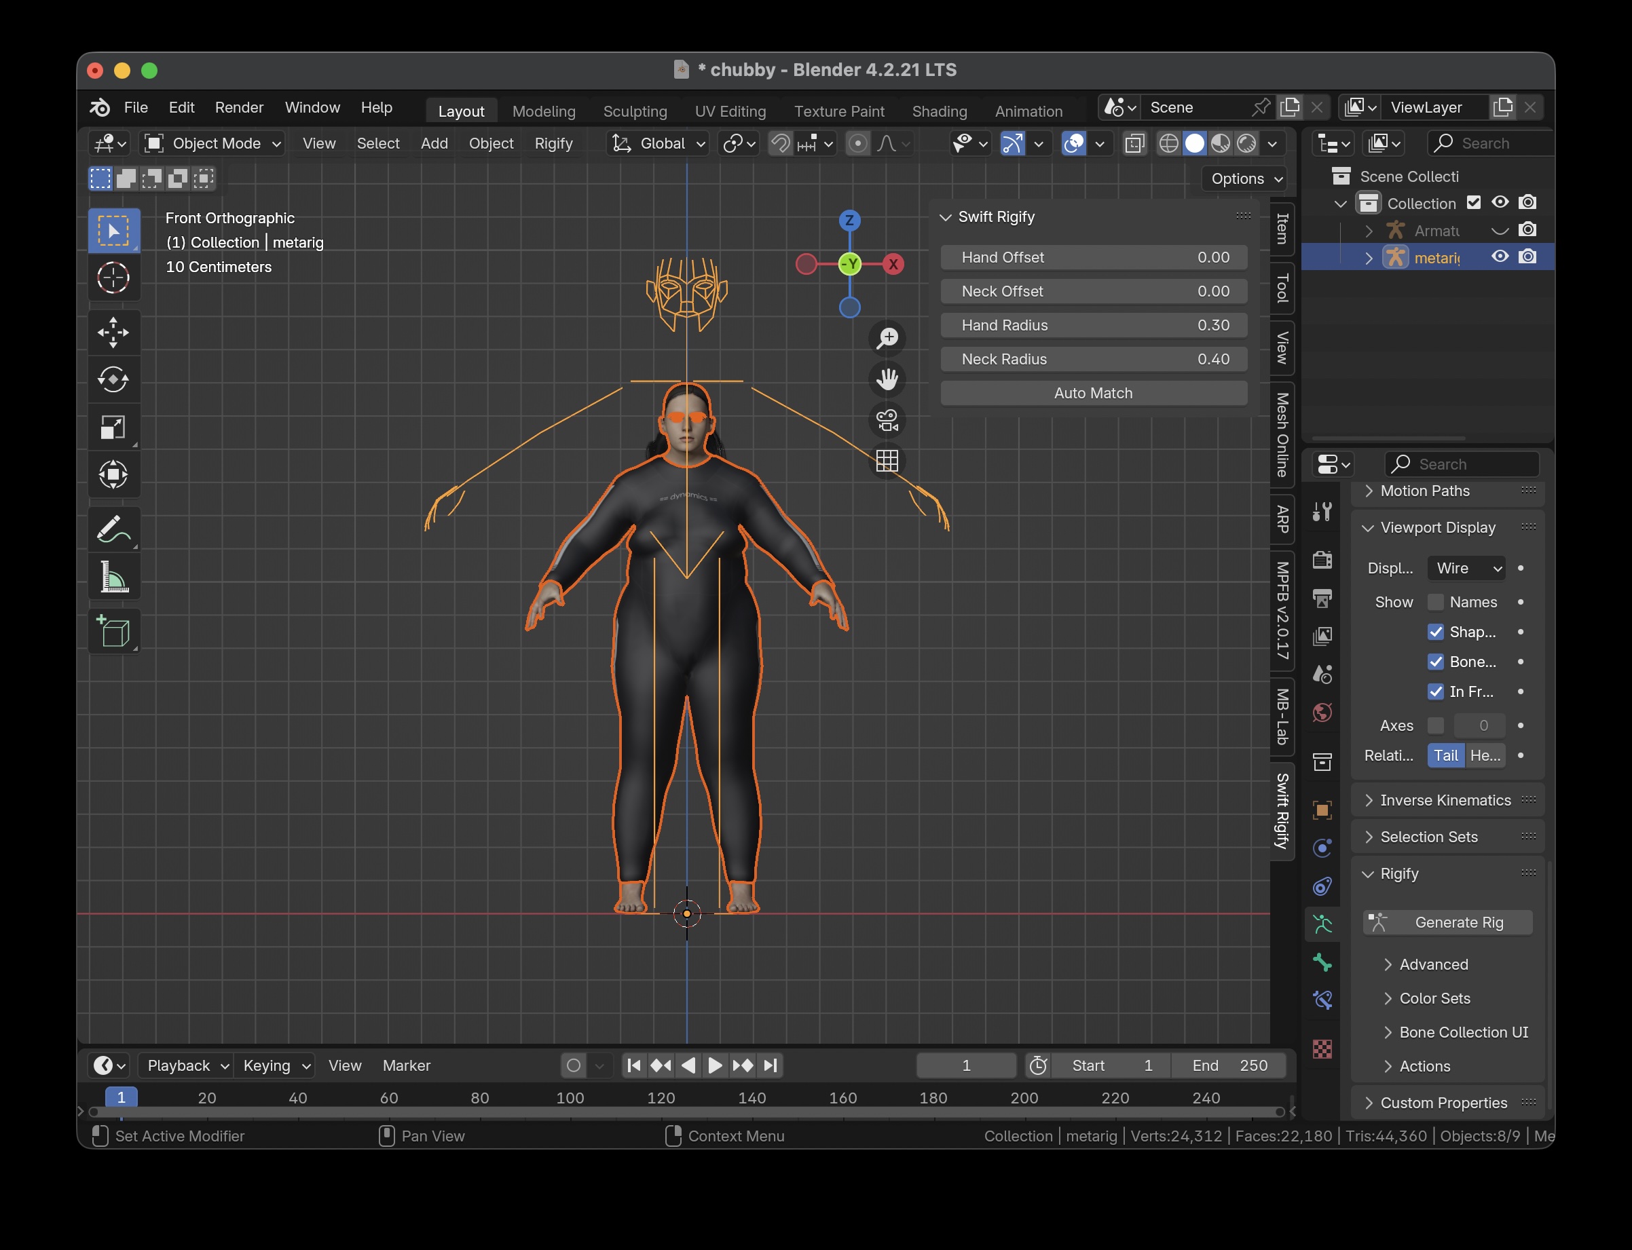This screenshot has width=1632, height=1250.
Task: Click the outliner Search field
Action: click(x=1491, y=144)
